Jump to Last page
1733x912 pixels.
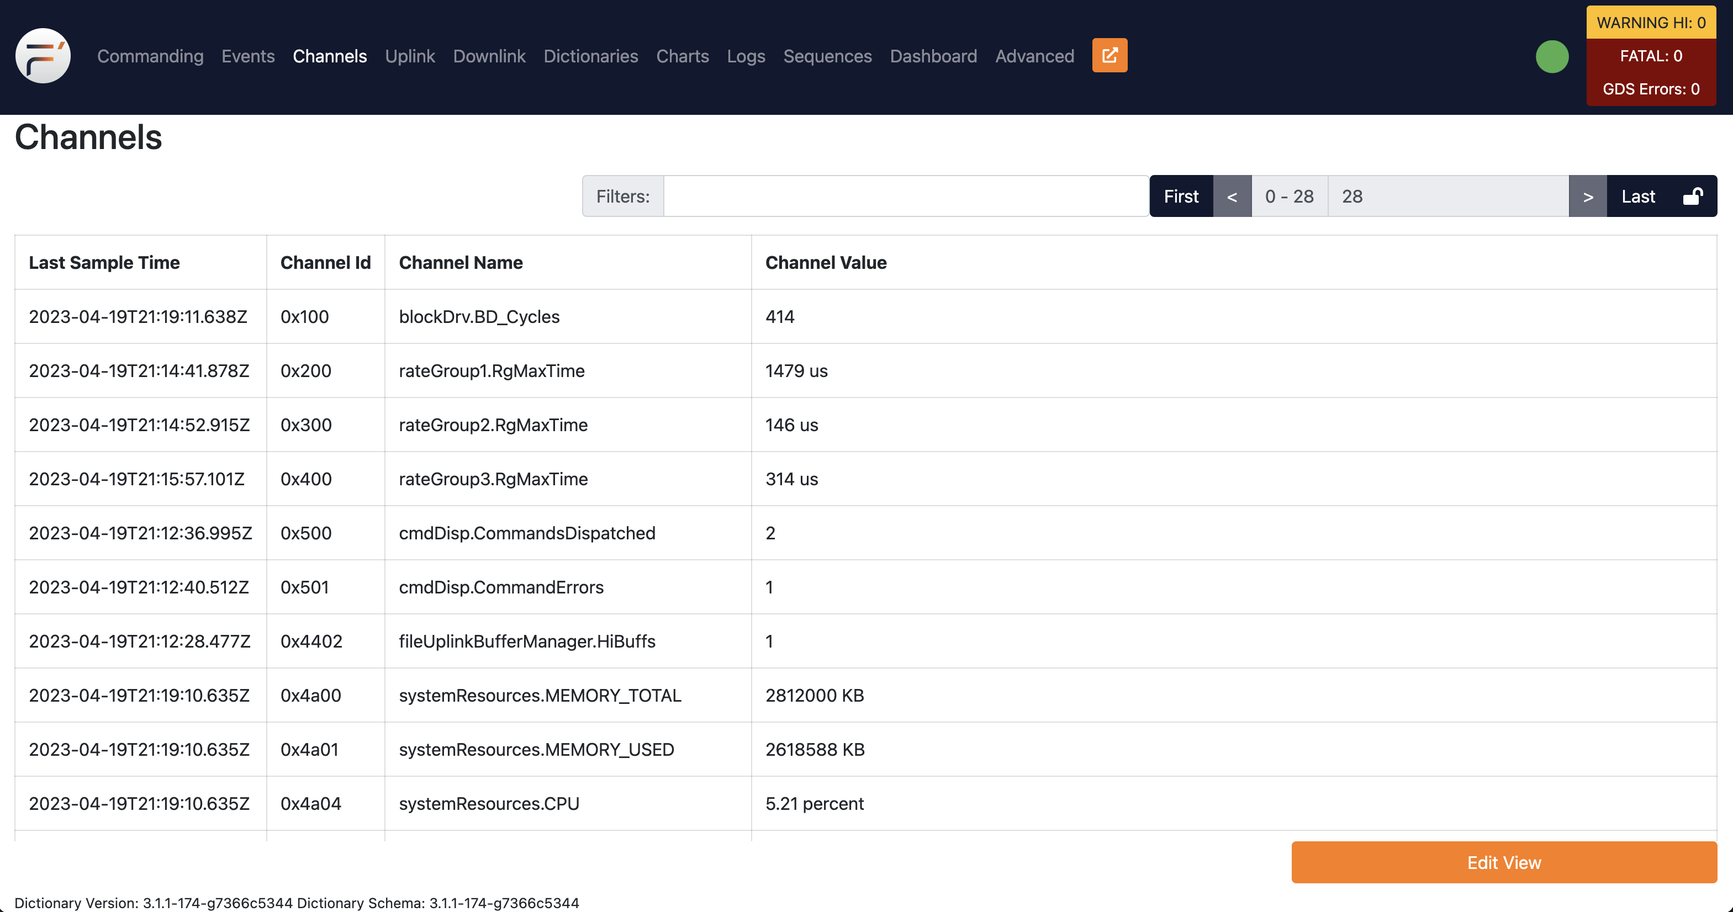pos(1637,197)
